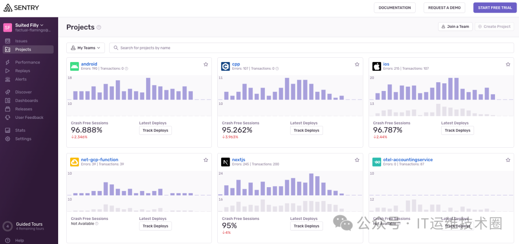519x244 pixels.
Task: Click Track Deploys on ios card
Action: point(457,130)
